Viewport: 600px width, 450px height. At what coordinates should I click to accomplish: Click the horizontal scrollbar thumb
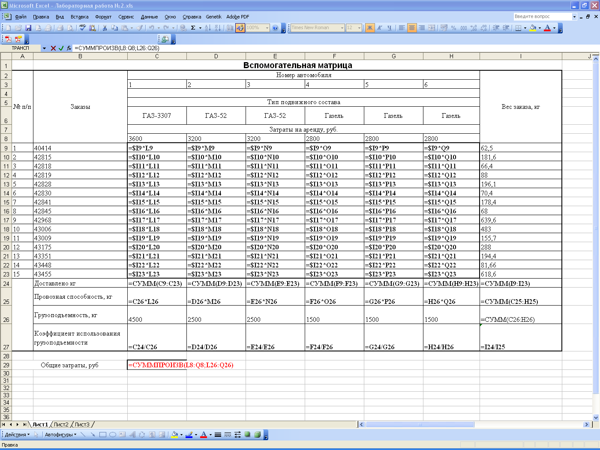tap(420, 424)
